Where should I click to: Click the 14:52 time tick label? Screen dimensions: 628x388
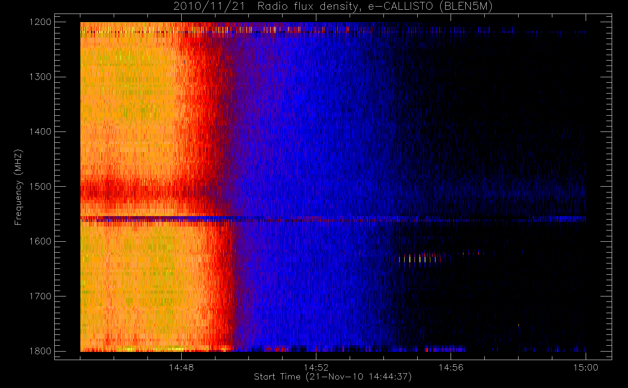pyautogui.click(x=316, y=367)
